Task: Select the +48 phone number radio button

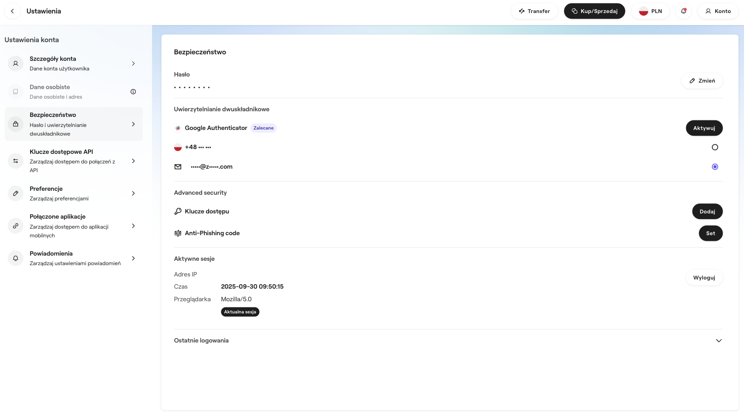Action: click(715, 147)
